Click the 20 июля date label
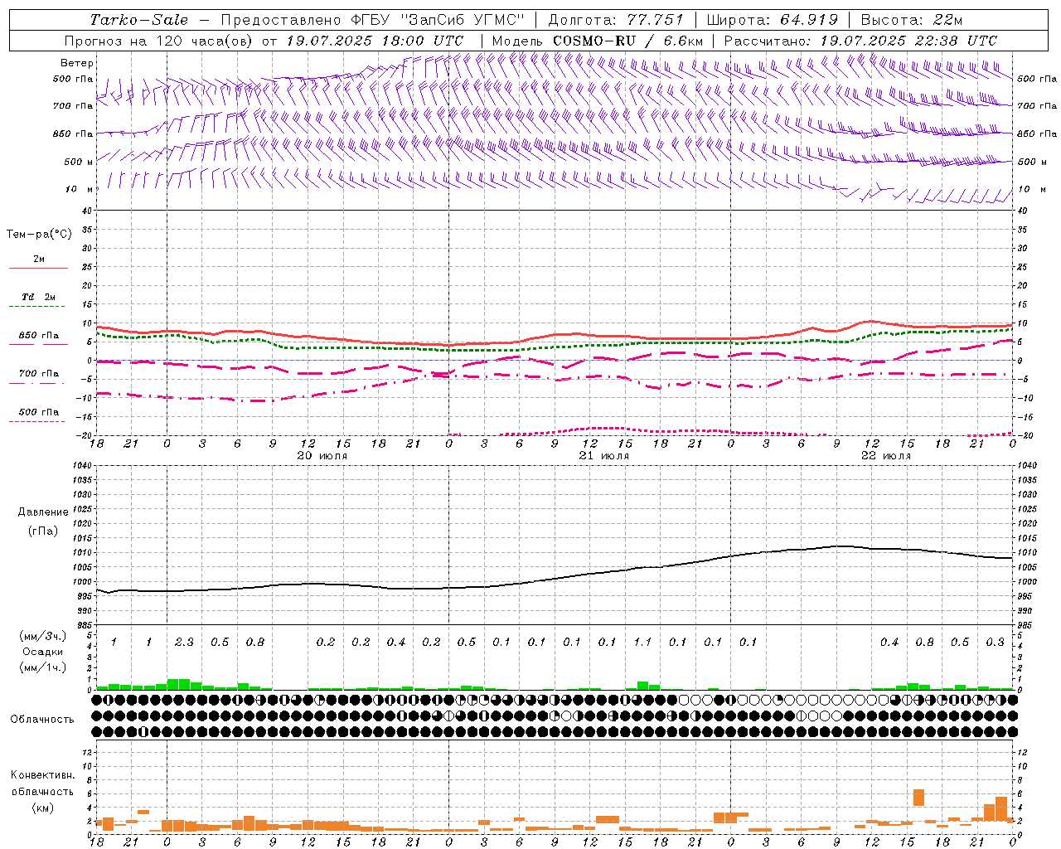The width and height of the screenshot is (1061, 849). click(x=322, y=455)
